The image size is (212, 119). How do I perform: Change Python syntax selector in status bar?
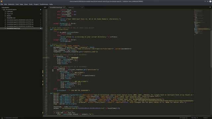tap(205, 118)
